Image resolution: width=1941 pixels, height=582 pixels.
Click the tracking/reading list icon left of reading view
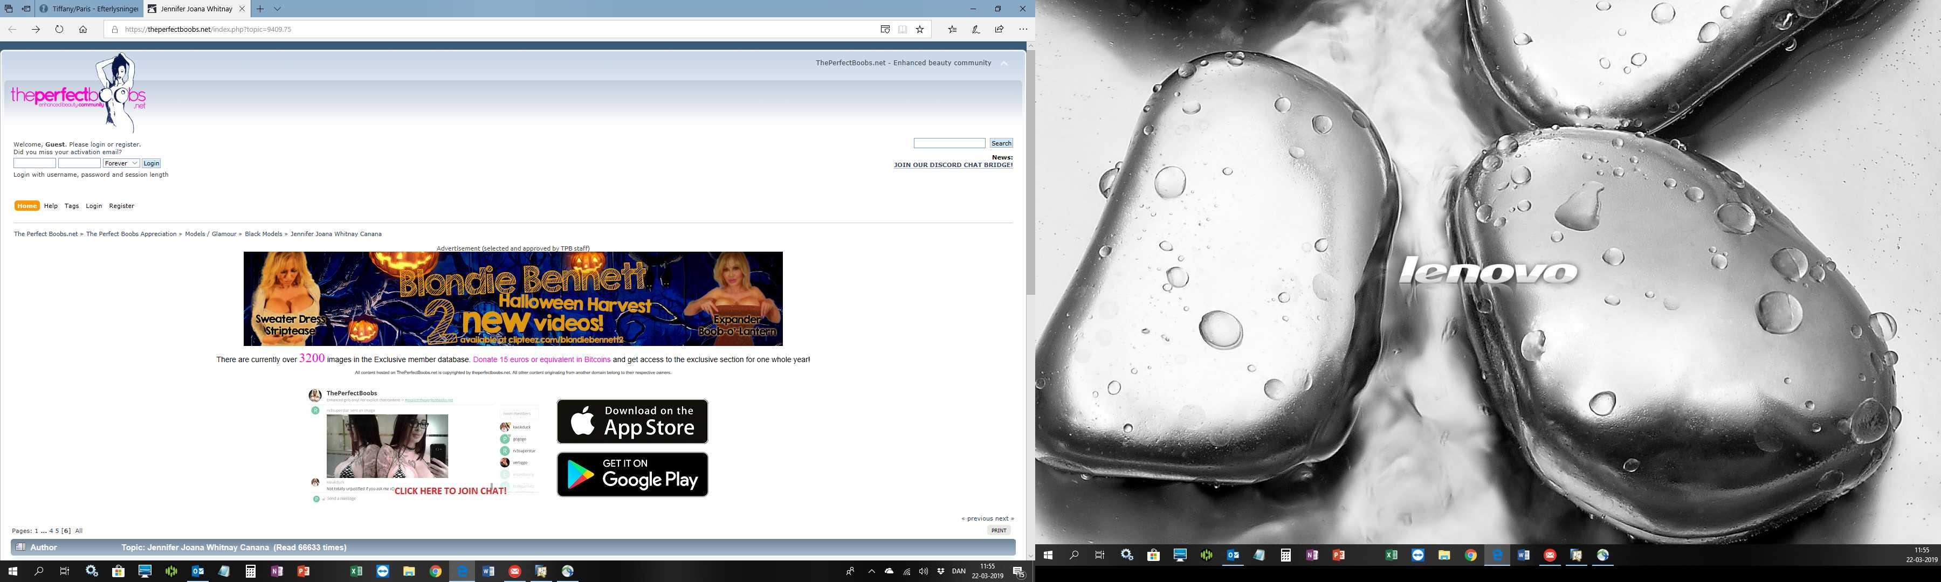click(885, 29)
